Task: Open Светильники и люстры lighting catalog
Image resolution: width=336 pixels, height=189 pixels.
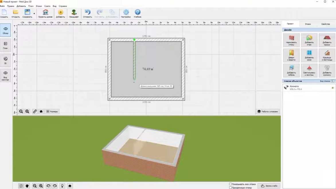Action: (x=309, y=71)
